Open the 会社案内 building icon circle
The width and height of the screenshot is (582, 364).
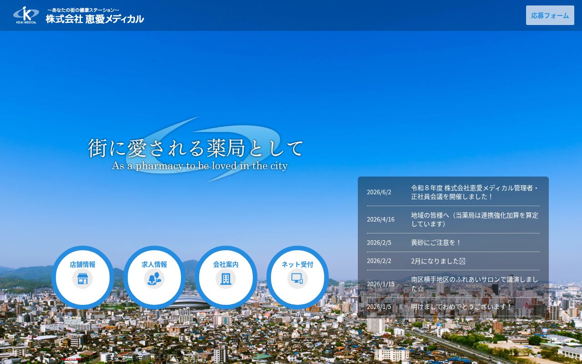point(226,277)
